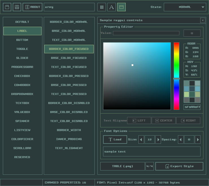The height and width of the screenshot is (186, 209).
Task: Open the State dropdown showing NORMAL
Action: (x=185, y=7)
